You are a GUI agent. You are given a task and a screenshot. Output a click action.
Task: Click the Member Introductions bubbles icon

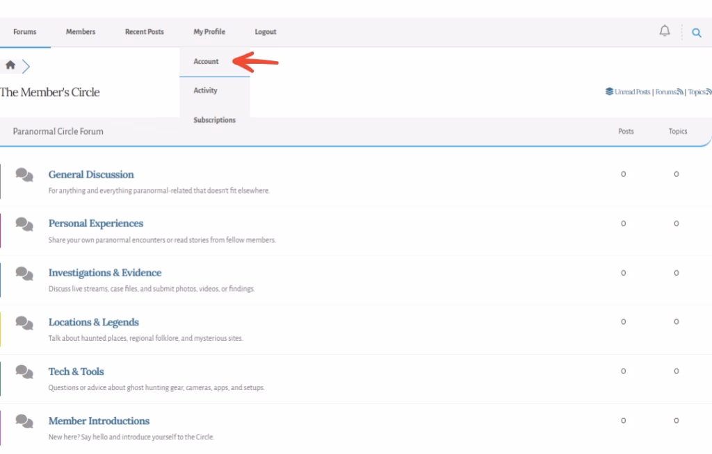(24, 421)
